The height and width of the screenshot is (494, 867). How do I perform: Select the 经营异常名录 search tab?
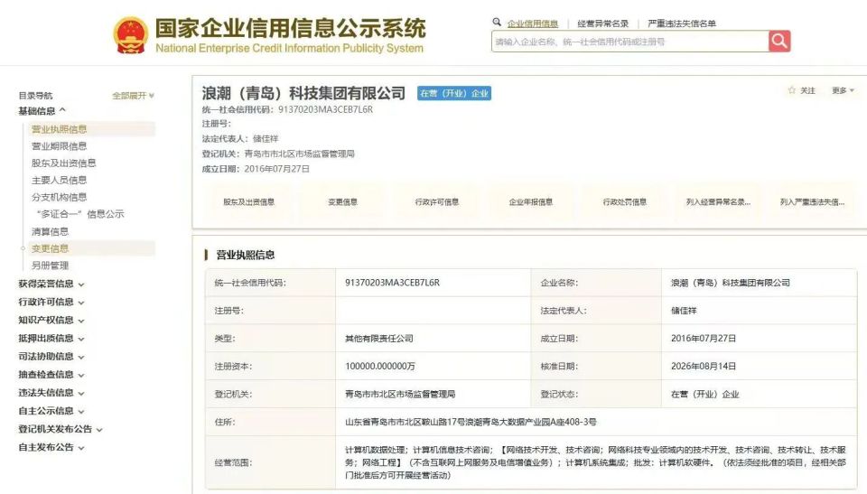pyautogui.click(x=602, y=23)
